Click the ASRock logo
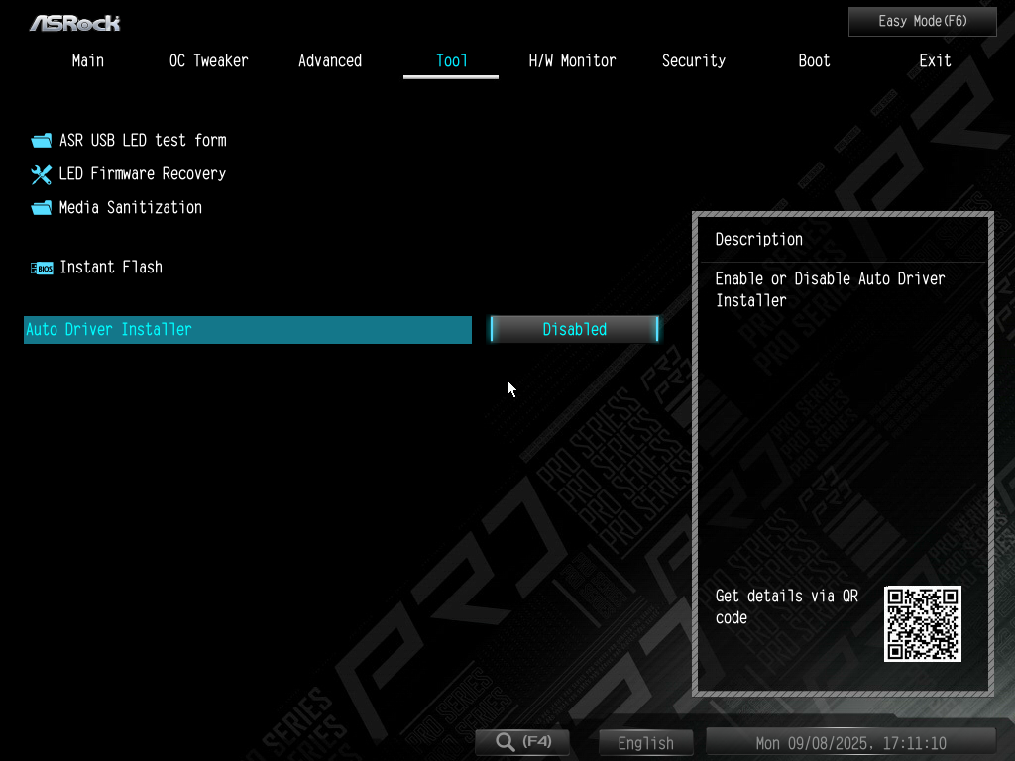This screenshot has width=1015, height=761. 74,22
